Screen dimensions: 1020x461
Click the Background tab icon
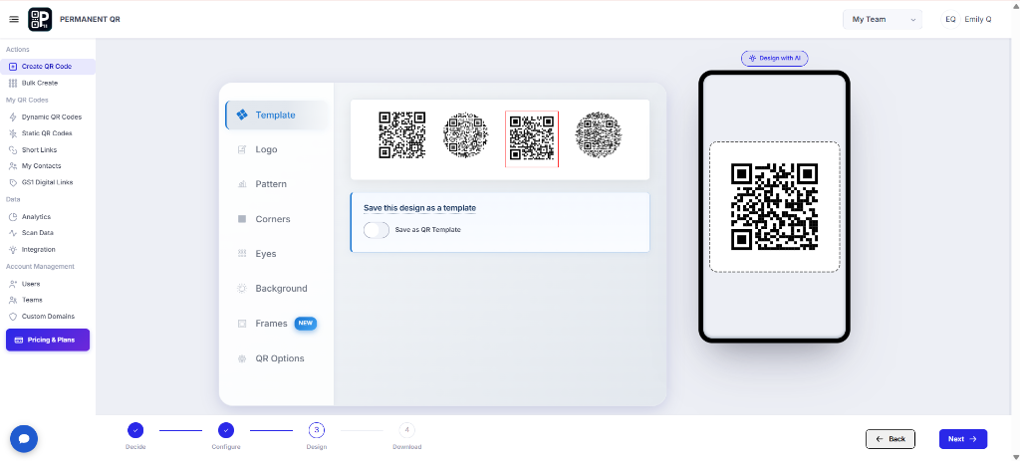click(242, 288)
